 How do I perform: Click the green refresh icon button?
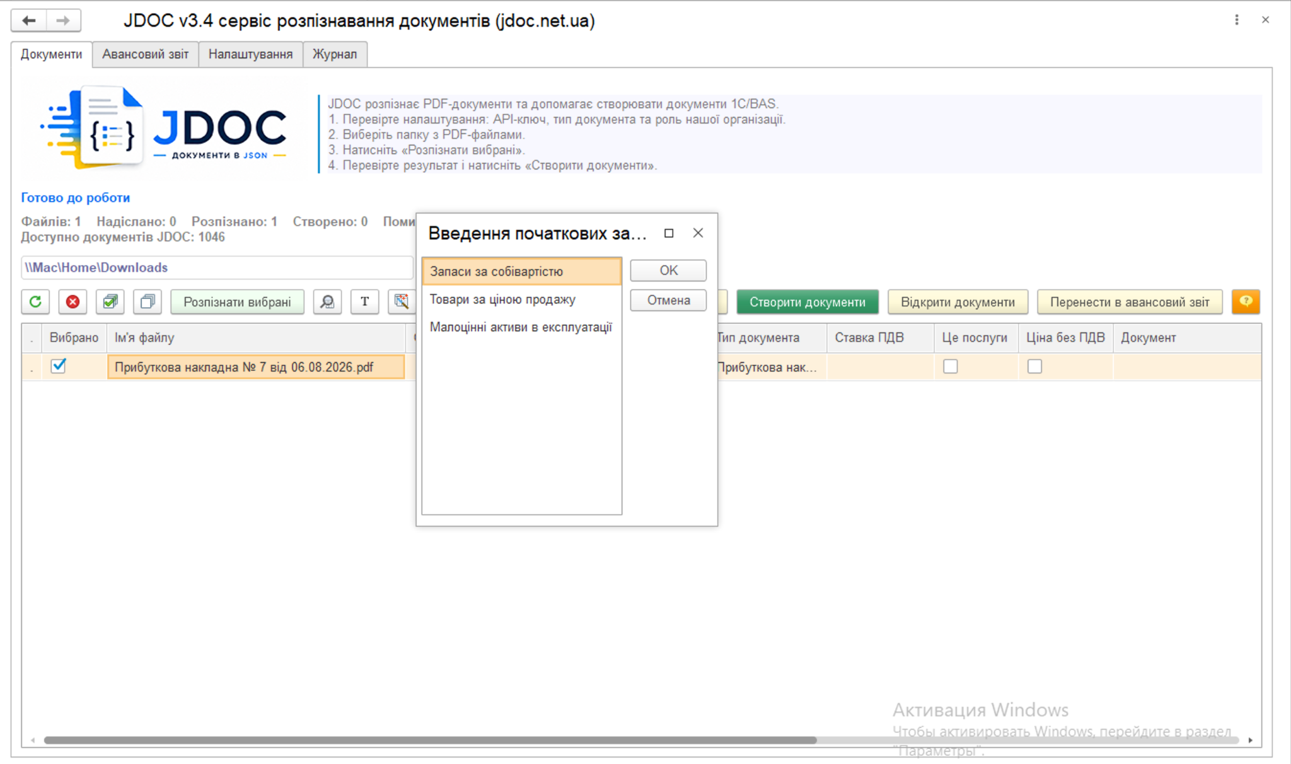[35, 302]
